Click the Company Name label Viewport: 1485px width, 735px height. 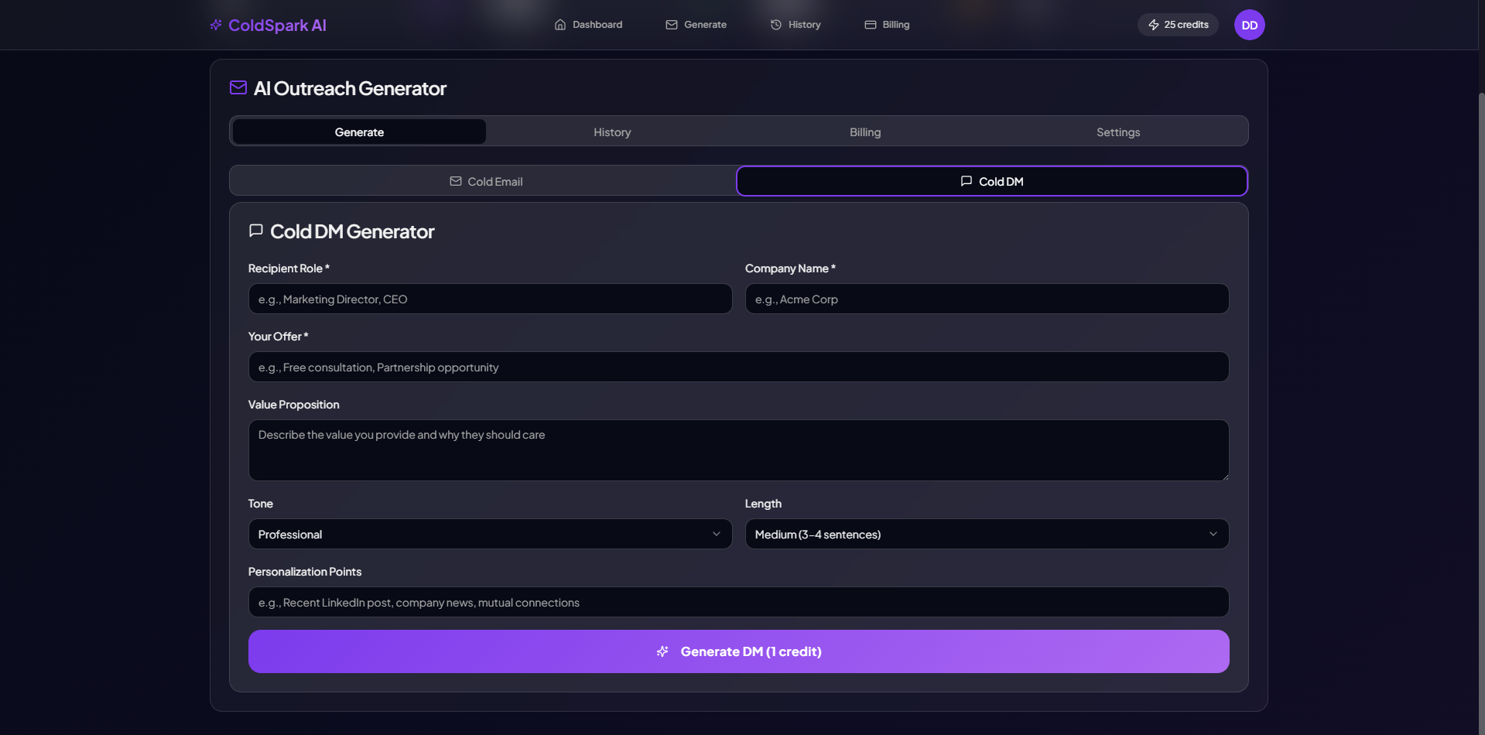coord(790,268)
